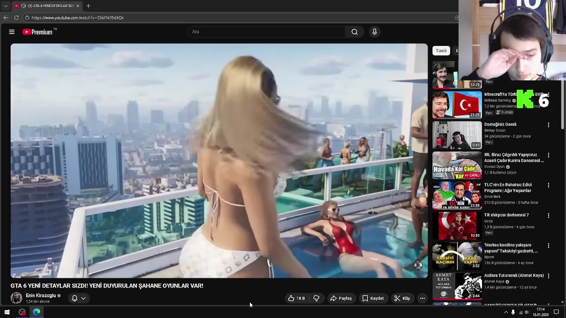The image size is (566, 318).
Task: Reload the page with refresh icon
Action: (16, 18)
